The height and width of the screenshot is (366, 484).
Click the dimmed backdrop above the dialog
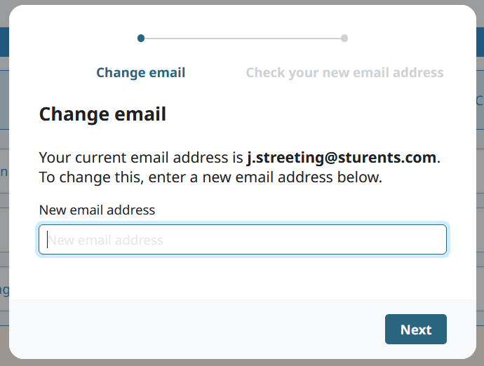click(242, 2)
